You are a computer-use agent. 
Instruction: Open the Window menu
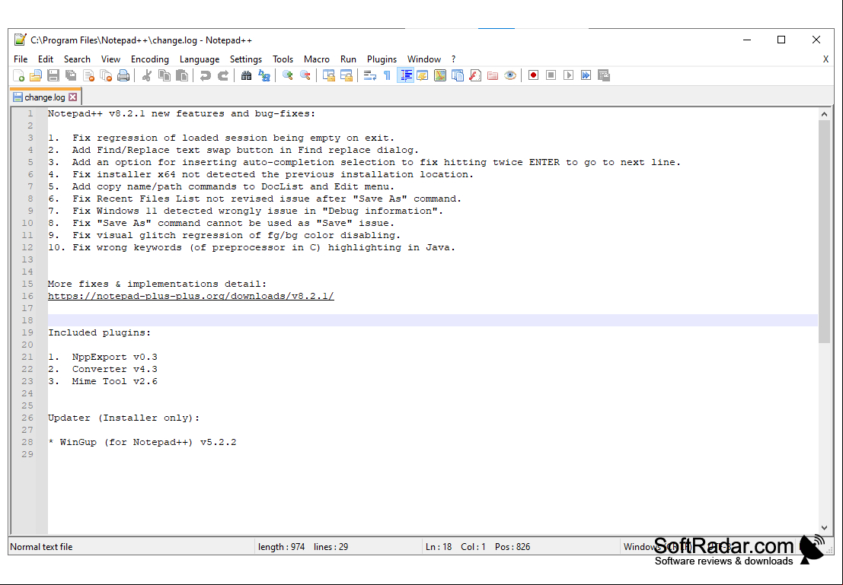[x=424, y=59]
